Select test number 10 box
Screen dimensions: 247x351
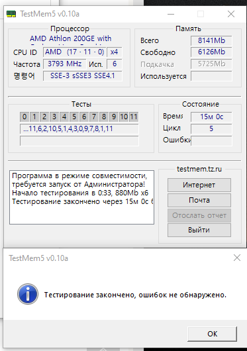[124, 117]
